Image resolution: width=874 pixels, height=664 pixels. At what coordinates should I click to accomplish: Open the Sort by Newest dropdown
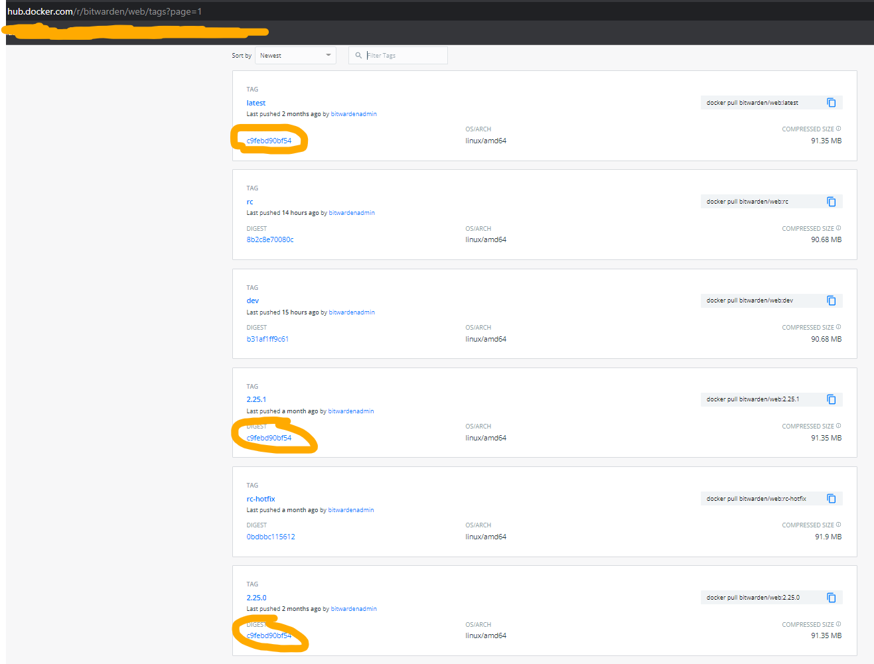[x=295, y=55]
